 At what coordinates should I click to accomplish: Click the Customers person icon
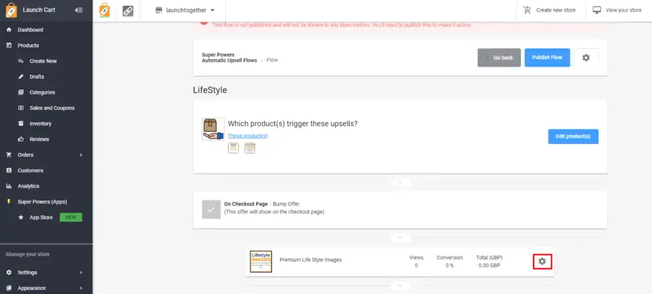pos(9,170)
